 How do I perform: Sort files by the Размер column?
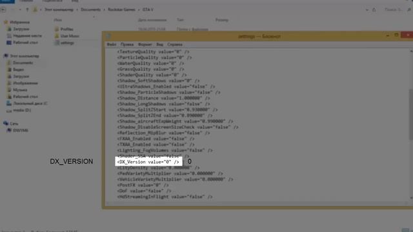222,20
